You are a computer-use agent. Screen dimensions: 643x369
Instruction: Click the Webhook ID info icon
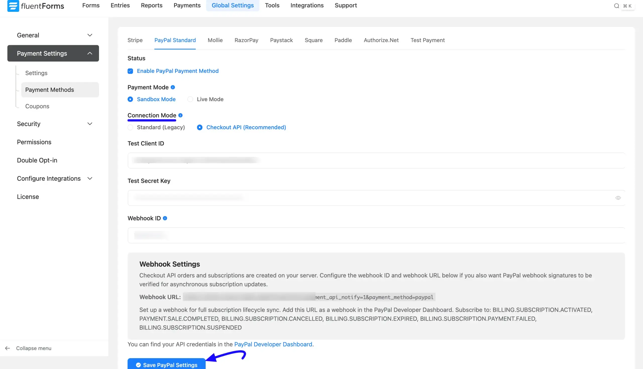[165, 218]
